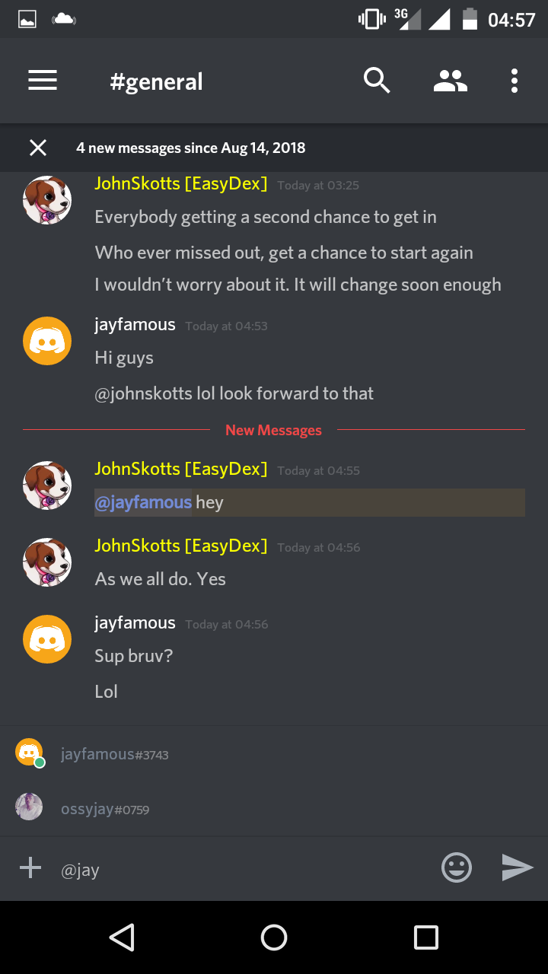This screenshot has height=974, width=548.
Task: Focus the message input containing @jay
Action: (x=244, y=869)
